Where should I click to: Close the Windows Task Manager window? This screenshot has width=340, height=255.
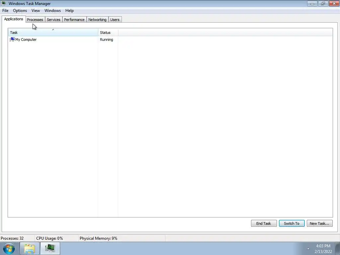(x=334, y=3)
